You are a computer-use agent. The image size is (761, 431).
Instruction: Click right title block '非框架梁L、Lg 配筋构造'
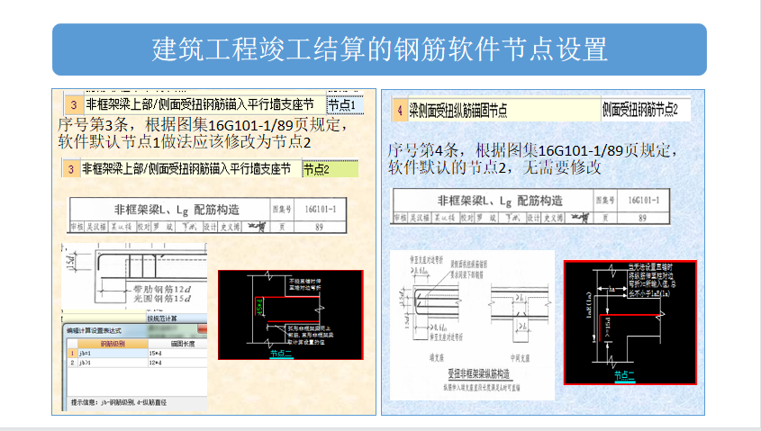click(500, 201)
